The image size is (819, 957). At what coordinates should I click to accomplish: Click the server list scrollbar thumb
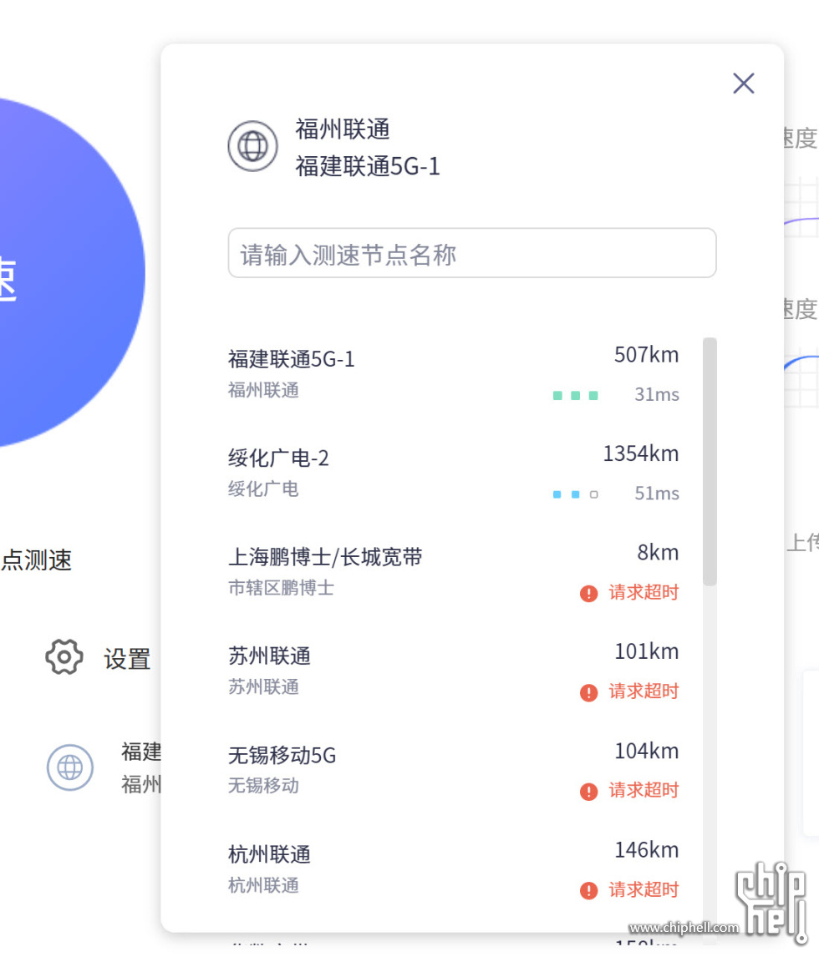coord(709,462)
